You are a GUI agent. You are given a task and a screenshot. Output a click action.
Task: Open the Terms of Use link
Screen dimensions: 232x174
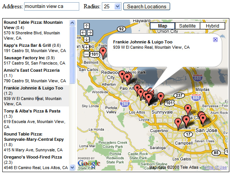[x=215, y=166]
